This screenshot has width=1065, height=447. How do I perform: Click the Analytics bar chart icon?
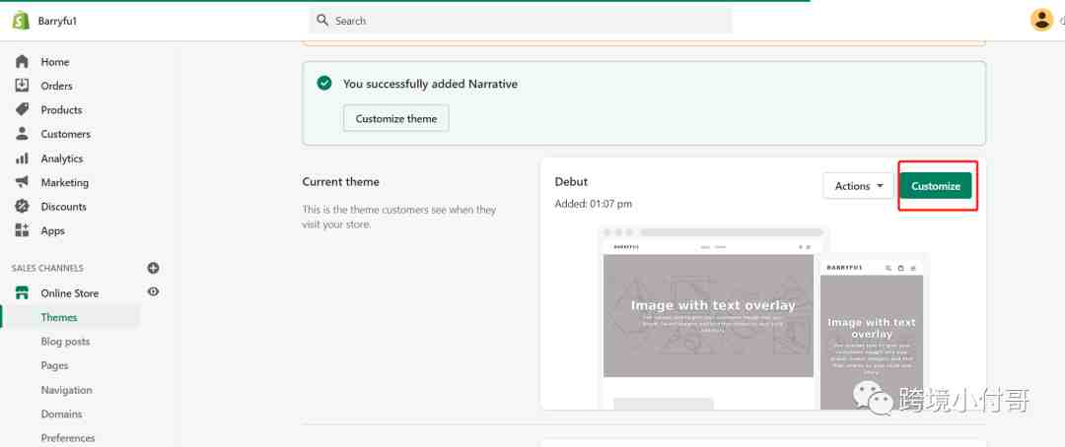[22, 159]
